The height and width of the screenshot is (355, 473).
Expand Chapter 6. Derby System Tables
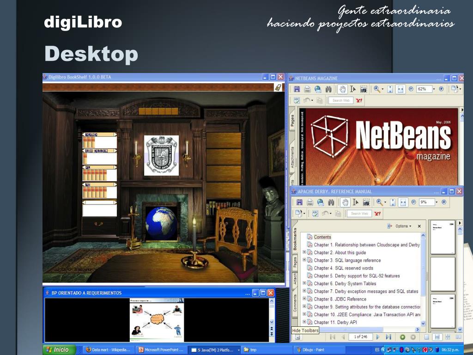pos(304,283)
